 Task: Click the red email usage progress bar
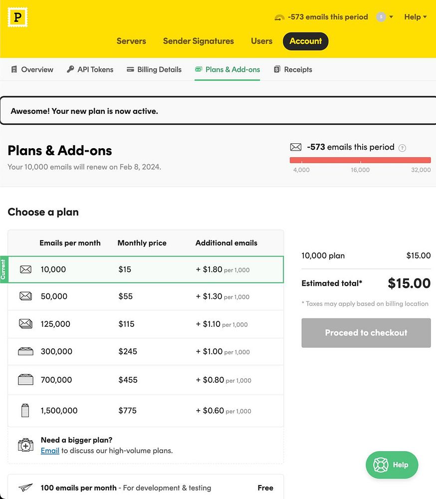click(x=360, y=160)
